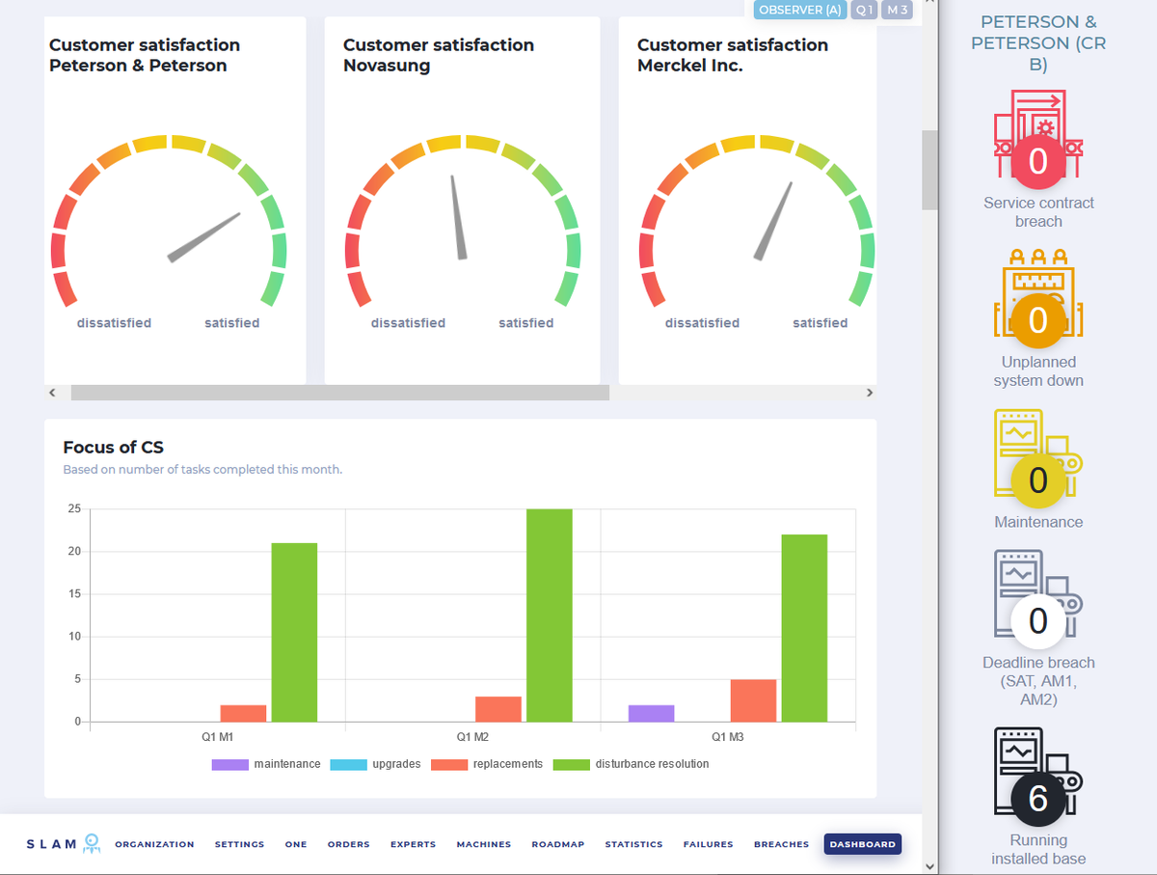The width and height of the screenshot is (1157, 875).
Task: Open the Machines page
Action: (x=484, y=844)
